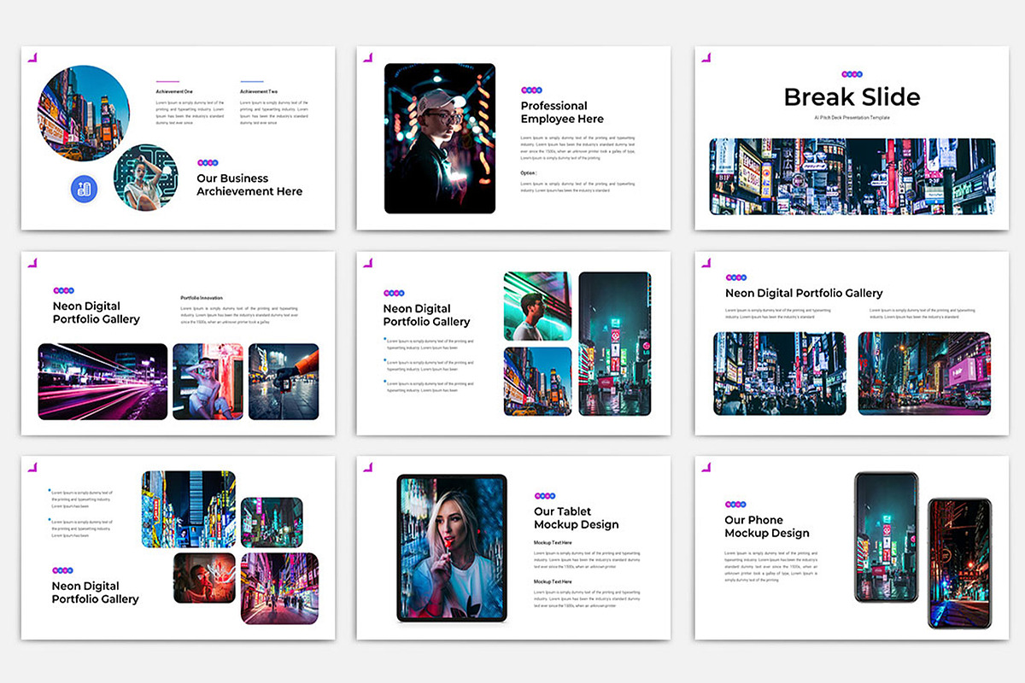Click the 'Achievement Two' heading

(x=259, y=91)
